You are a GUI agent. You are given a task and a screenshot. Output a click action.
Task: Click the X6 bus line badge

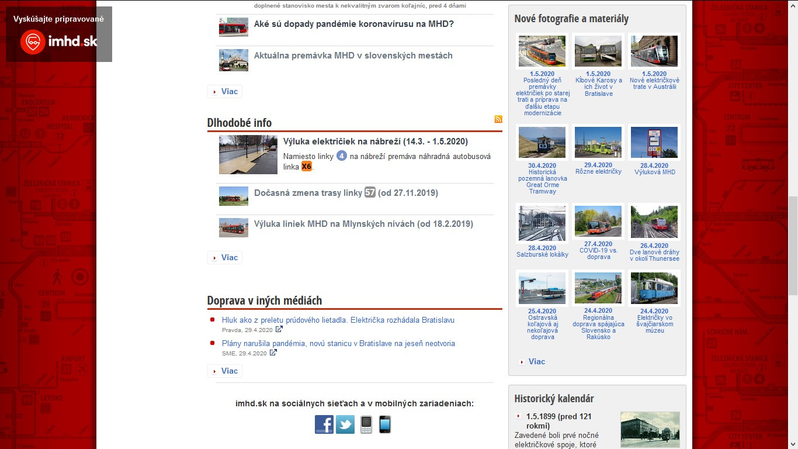[307, 167]
